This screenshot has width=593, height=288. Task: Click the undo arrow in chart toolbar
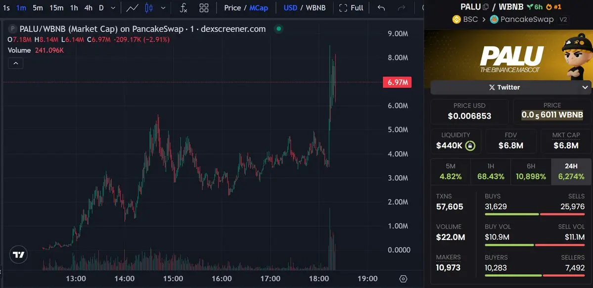click(x=381, y=8)
